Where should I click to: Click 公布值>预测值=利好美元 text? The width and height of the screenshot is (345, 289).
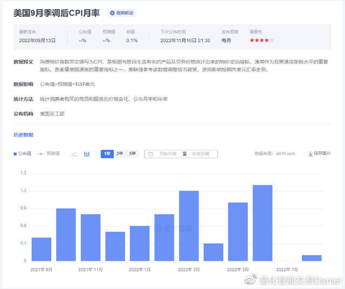(67, 84)
